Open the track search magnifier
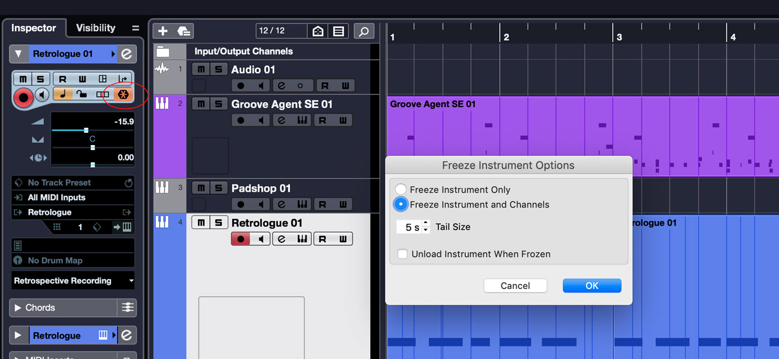 click(363, 31)
